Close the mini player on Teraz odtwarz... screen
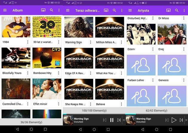 [124, 120]
